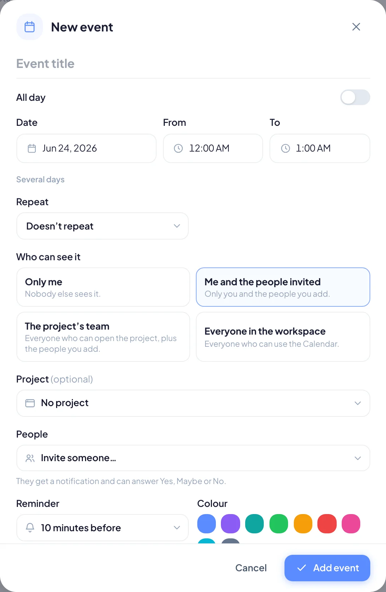Click the Event title input field
This screenshot has width=386, height=592.
(x=193, y=64)
